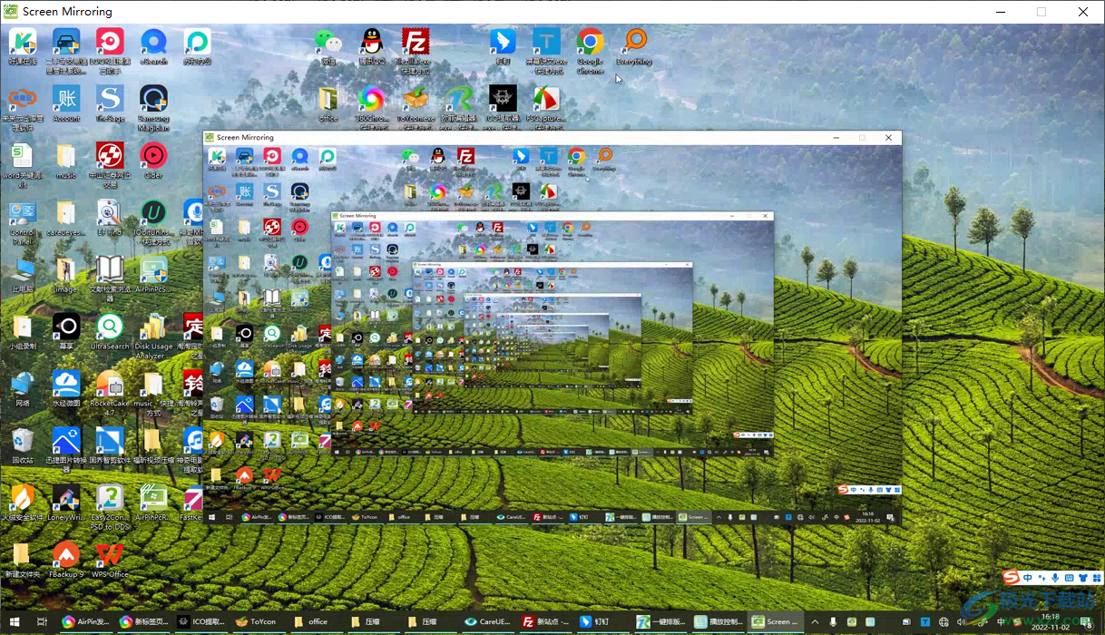
Task: Switch to 新标签页 browser taskbar item
Action: pyautogui.click(x=144, y=622)
